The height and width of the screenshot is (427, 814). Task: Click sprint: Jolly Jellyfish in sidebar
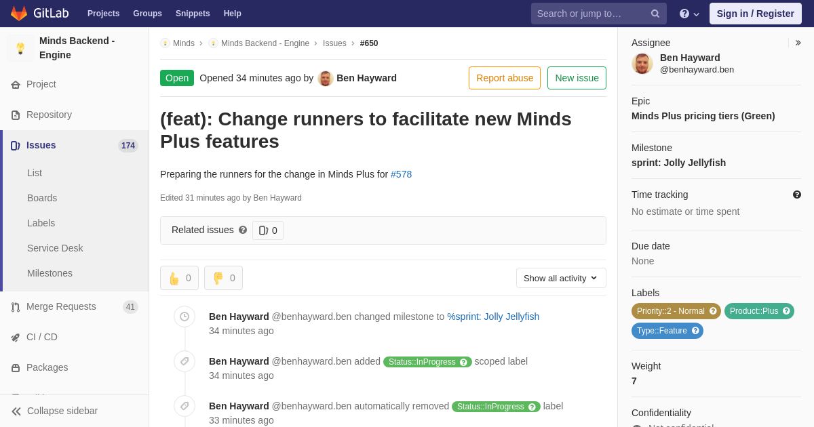pos(678,163)
